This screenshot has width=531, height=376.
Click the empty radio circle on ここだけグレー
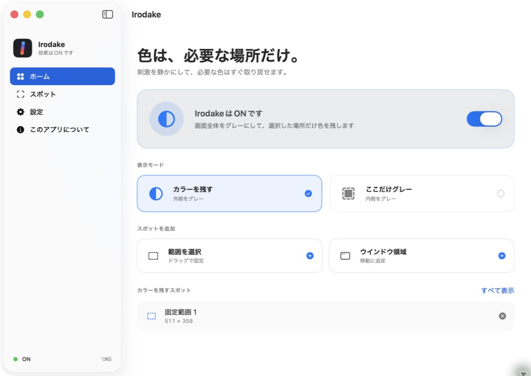tap(501, 194)
